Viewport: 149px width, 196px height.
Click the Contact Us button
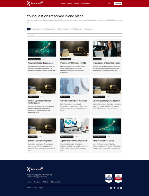118,3
